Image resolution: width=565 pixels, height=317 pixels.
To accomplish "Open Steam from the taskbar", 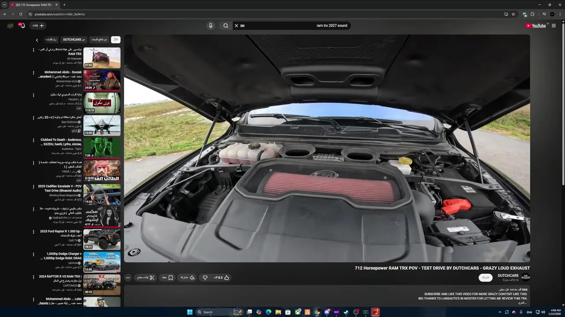I will pyautogui.click(x=346, y=312).
